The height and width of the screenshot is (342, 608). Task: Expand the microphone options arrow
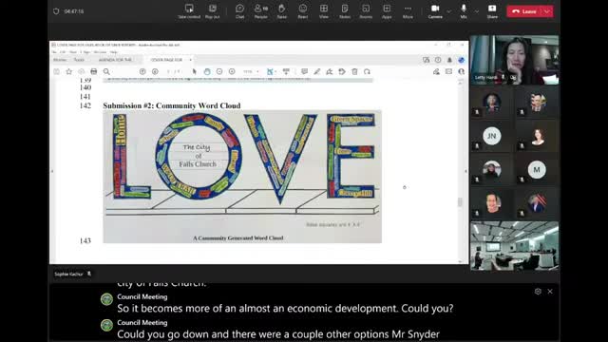coord(477,11)
